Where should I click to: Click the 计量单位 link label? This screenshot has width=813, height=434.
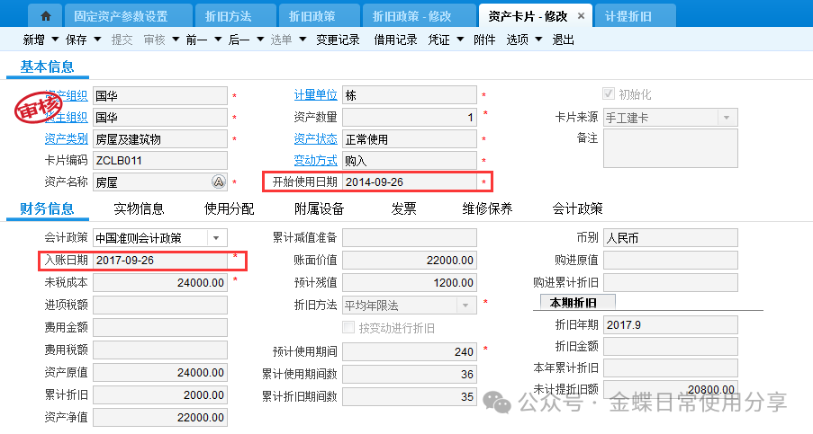coord(315,95)
